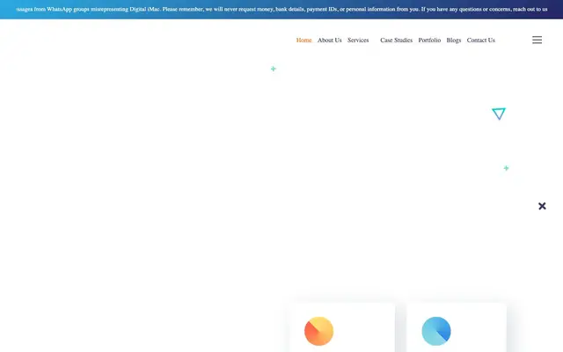Viewport: 563px width, 352px height.
Task: Expand the Services menu
Action: click(358, 40)
